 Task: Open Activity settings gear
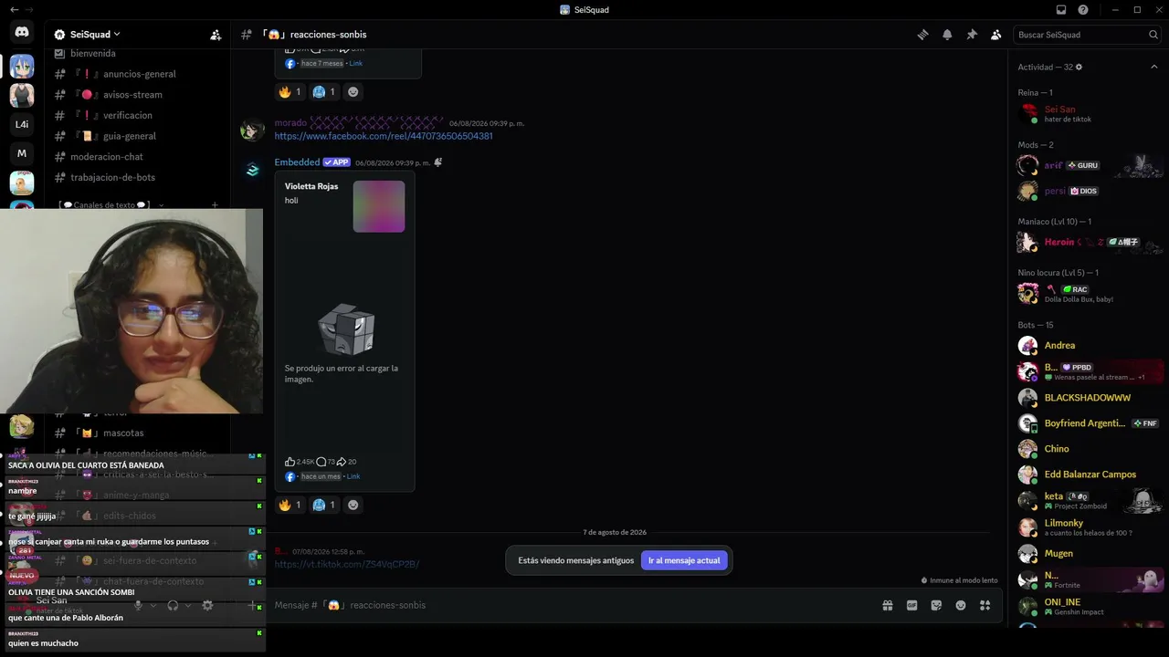tap(1079, 67)
